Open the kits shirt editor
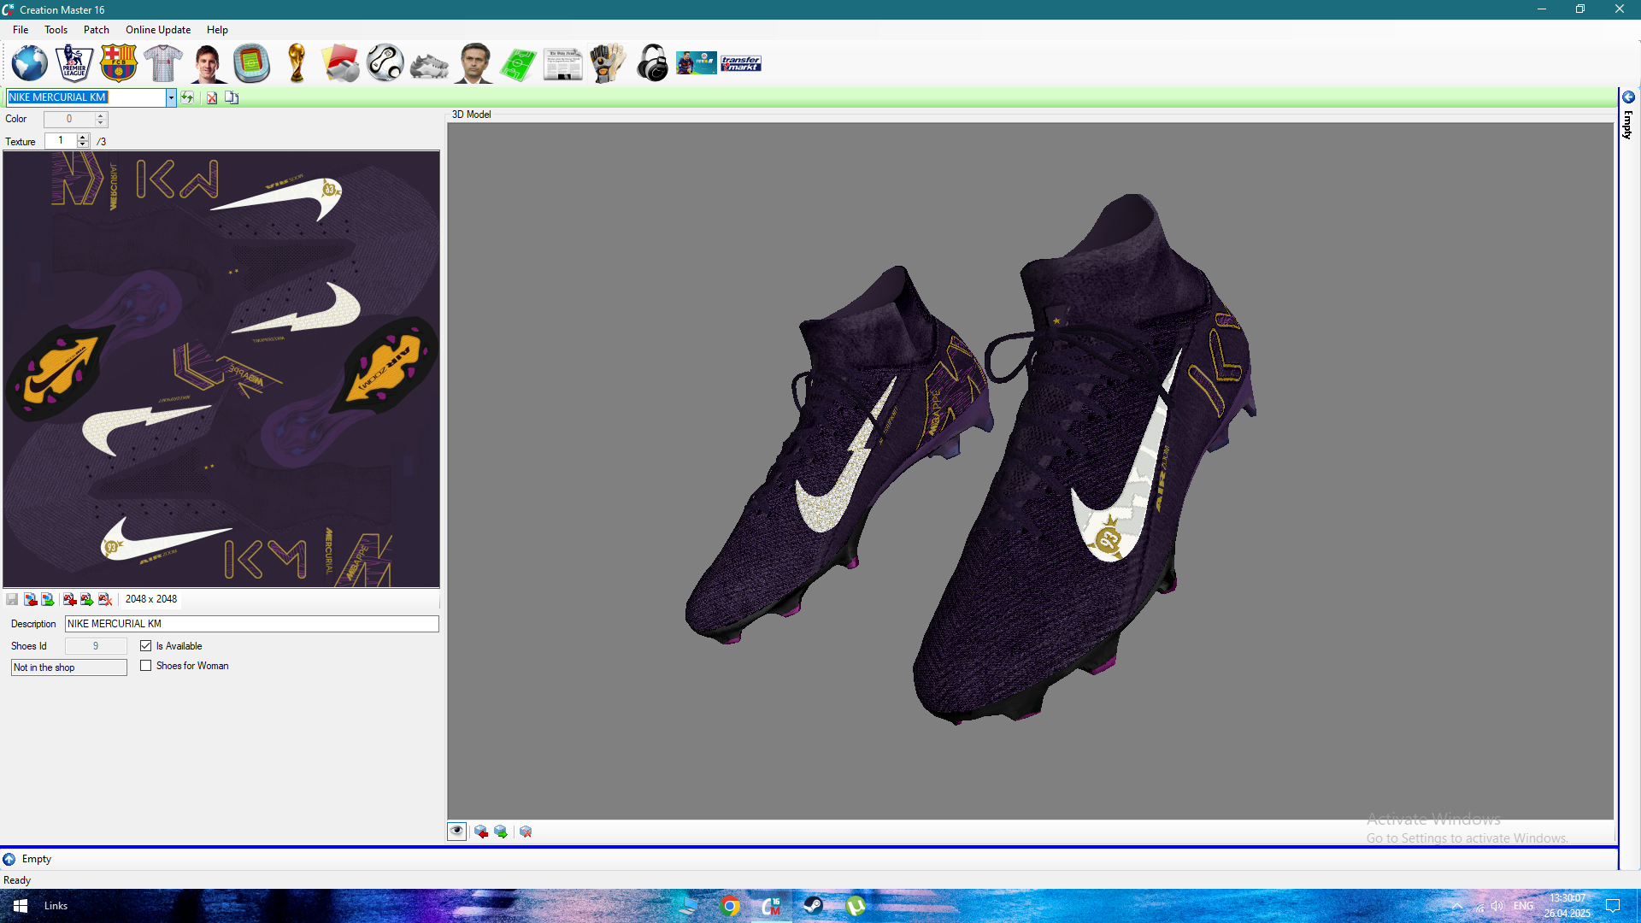 pos(162,63)
